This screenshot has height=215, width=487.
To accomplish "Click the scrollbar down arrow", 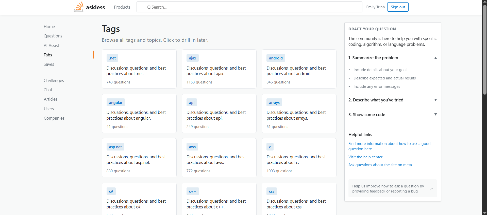I will 485,213.
